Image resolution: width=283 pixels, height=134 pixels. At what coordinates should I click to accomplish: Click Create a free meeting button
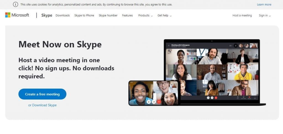[x=42, y=94]
